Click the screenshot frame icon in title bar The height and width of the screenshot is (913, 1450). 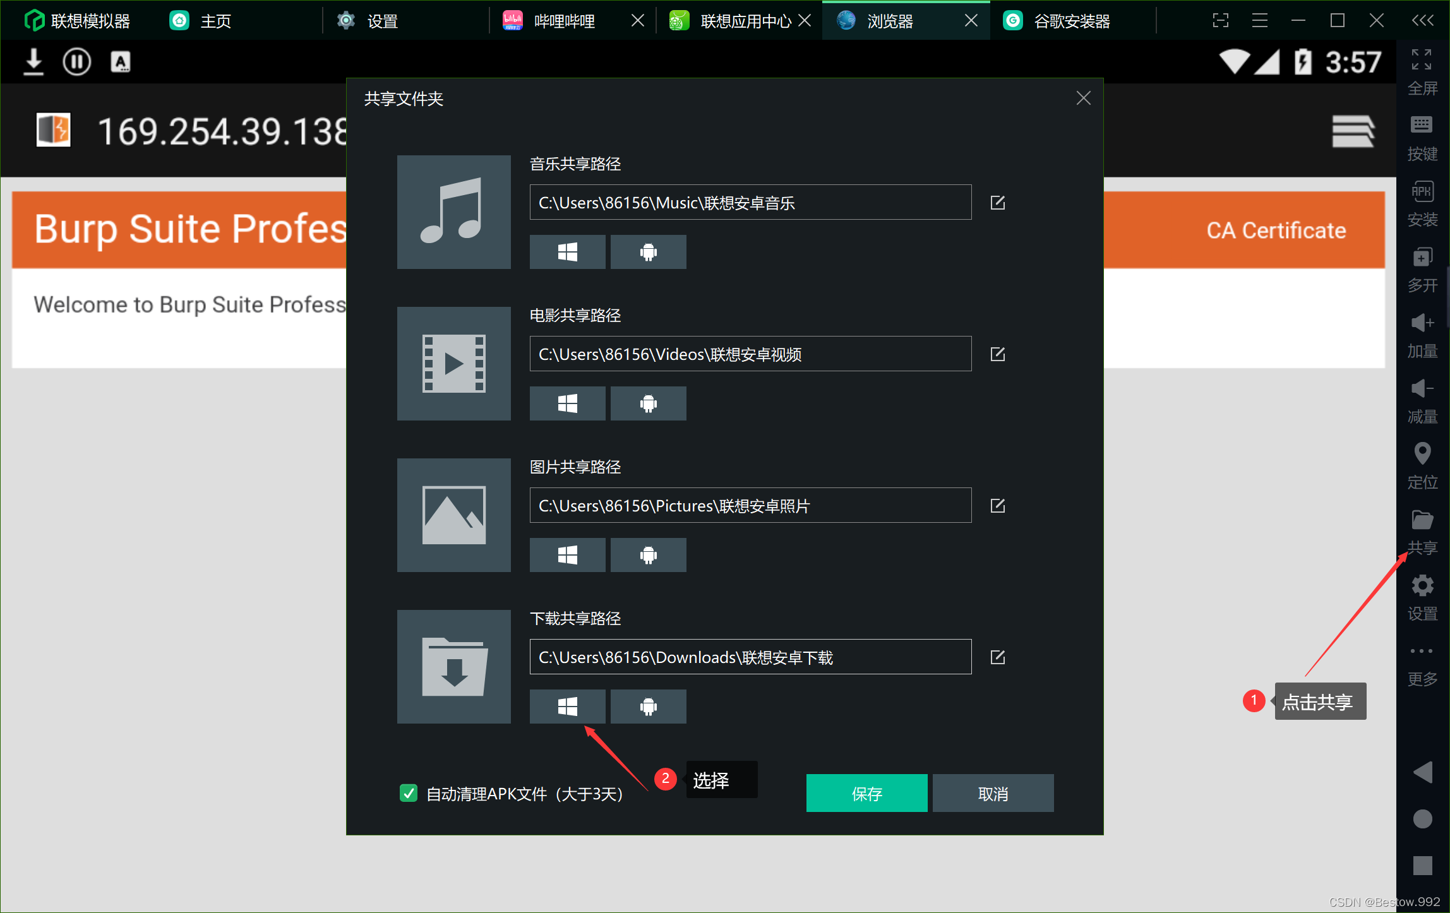pyautogui.click(x=1220, y=21)
